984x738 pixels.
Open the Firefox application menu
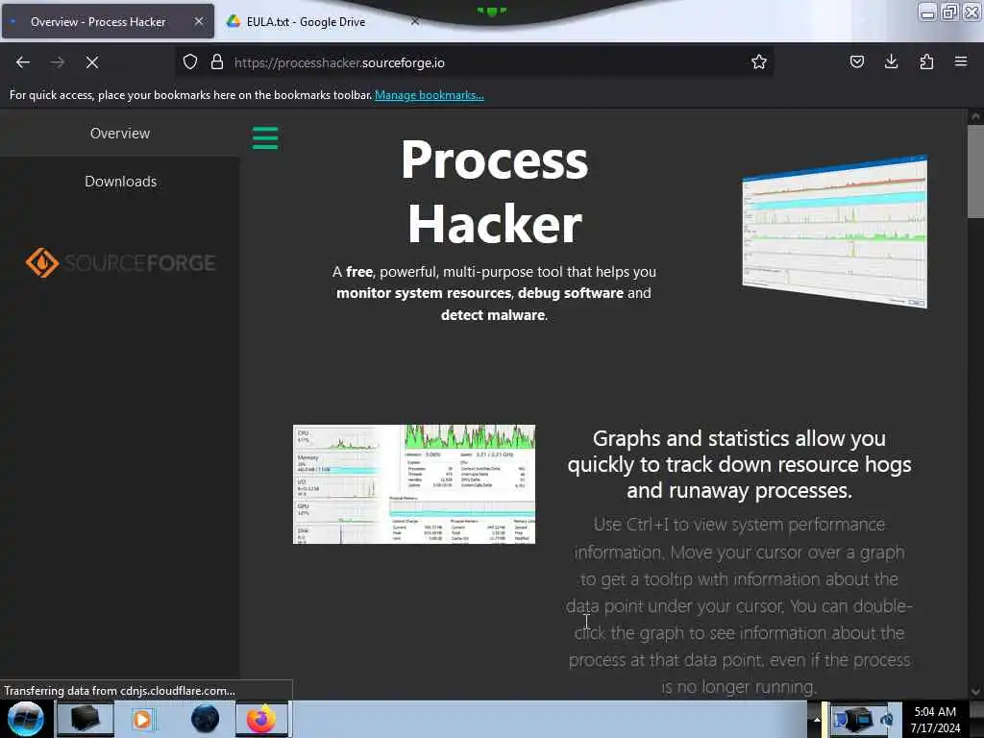point(961,62)
